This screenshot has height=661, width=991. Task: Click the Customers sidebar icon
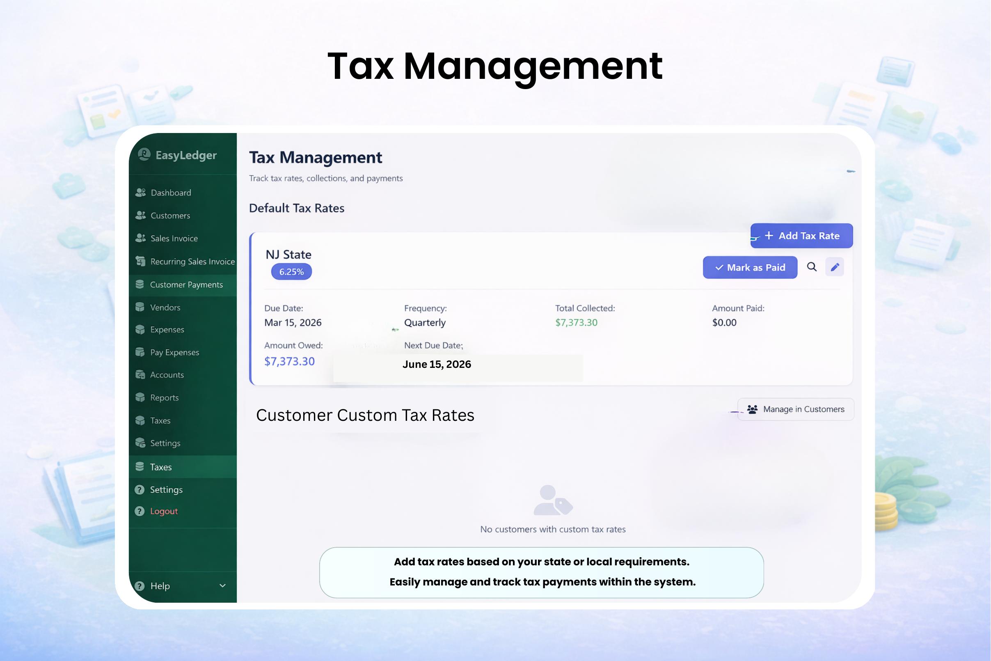pyautogui.click(x=140, y=216)
